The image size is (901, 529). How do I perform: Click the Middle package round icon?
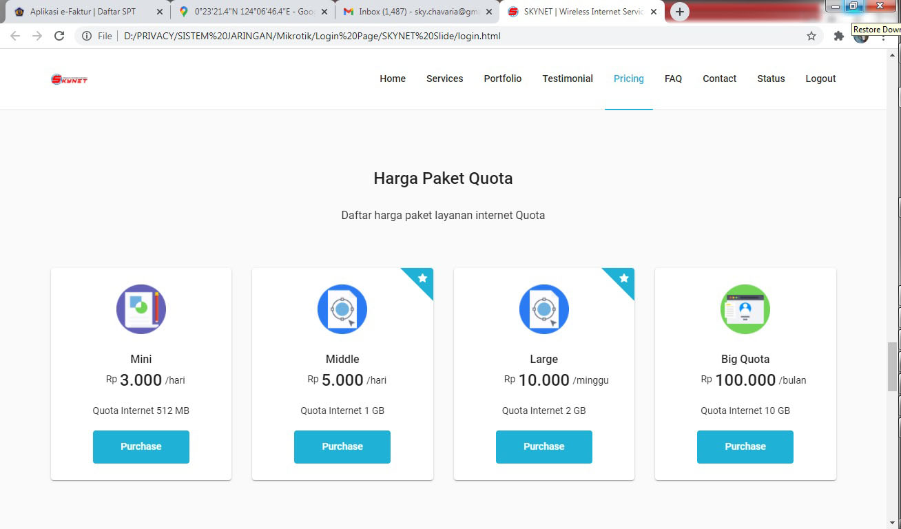342,309
